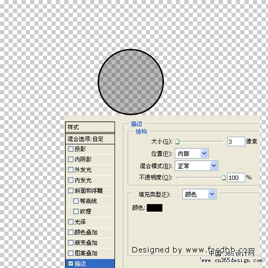268x268 pixels.
Task: Check the 斜面和浮雕 (Bevel and Emboss) box
Action: tap(71, 190)
